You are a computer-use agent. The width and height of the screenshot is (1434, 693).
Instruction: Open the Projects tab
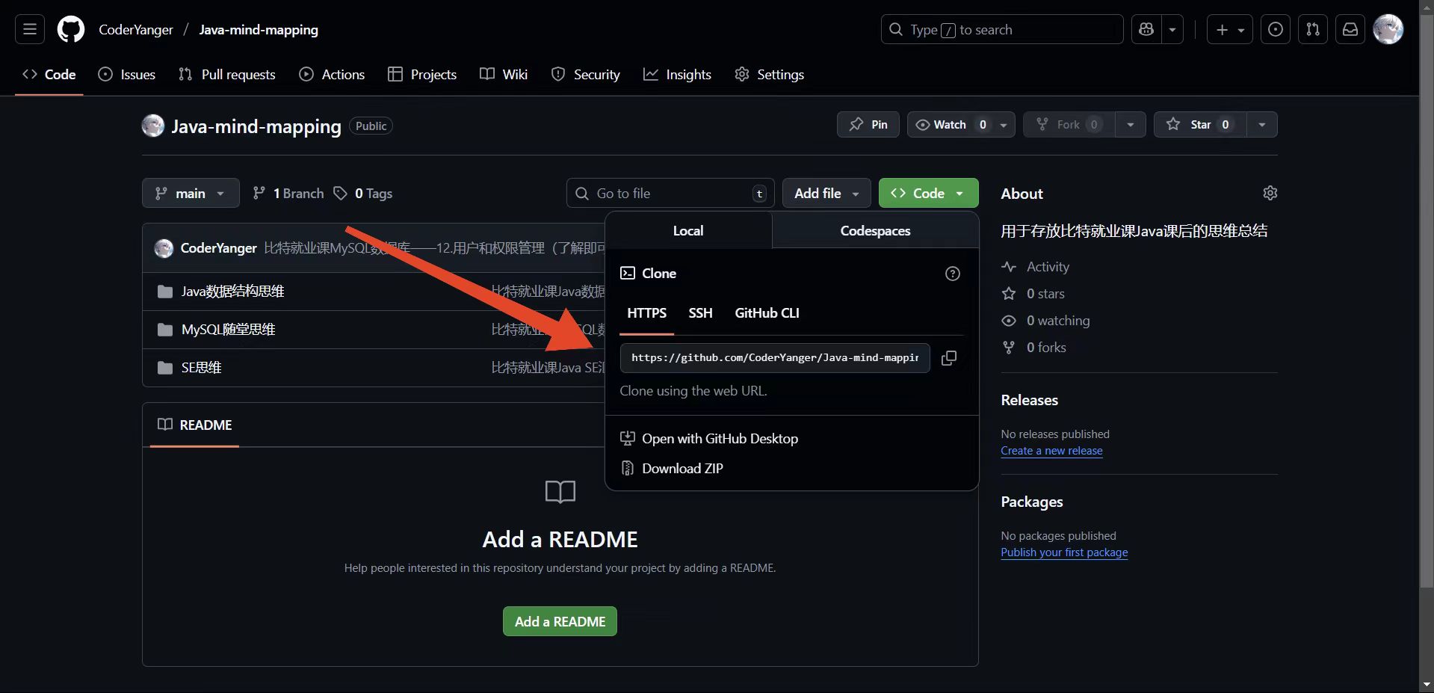coord(422,74)
